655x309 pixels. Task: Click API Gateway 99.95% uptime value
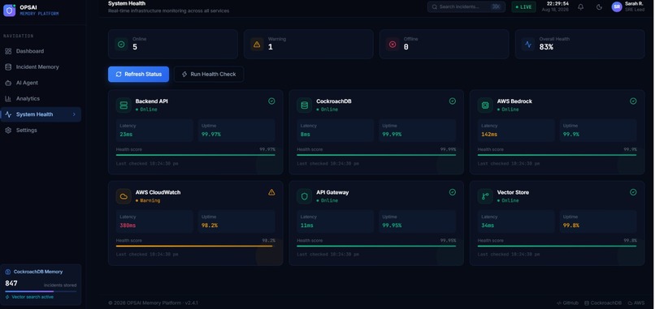click(392, 225)
